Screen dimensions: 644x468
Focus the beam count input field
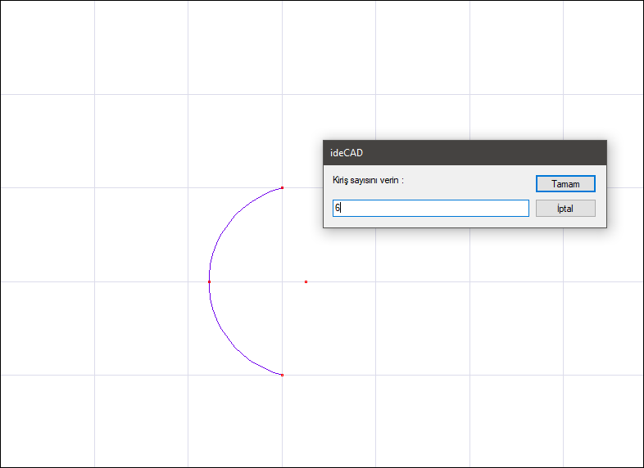point(430,208)
